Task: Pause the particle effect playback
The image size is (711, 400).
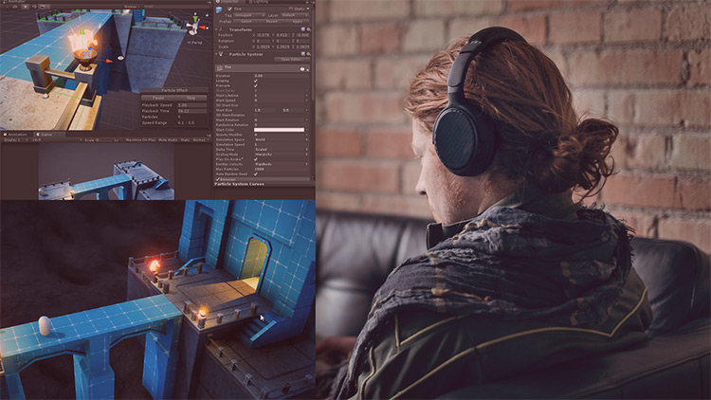Action: click(x=158, y=98)
